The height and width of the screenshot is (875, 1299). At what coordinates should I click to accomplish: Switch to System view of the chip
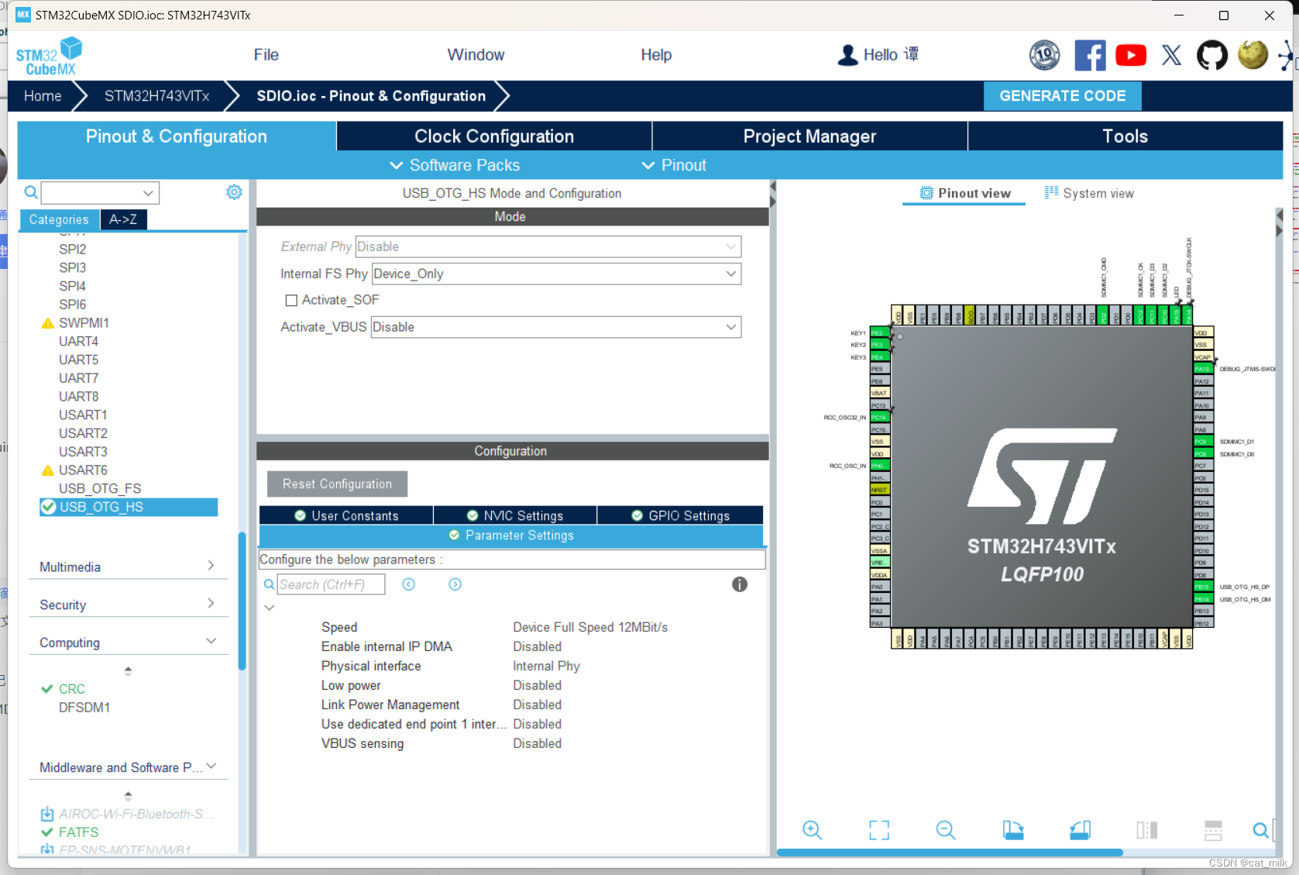1089,192
